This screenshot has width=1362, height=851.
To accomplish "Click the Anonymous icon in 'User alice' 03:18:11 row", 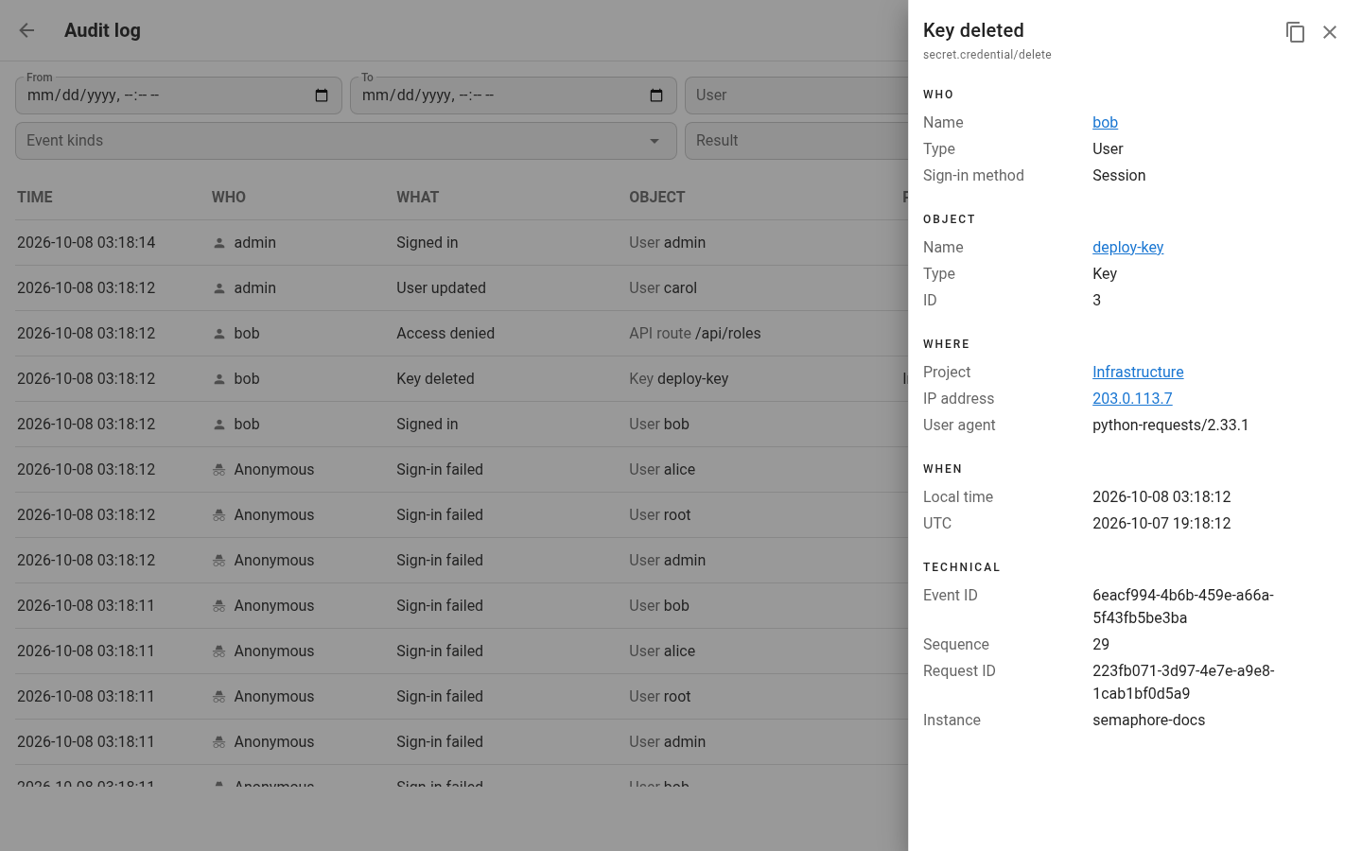I will point(219,651).
